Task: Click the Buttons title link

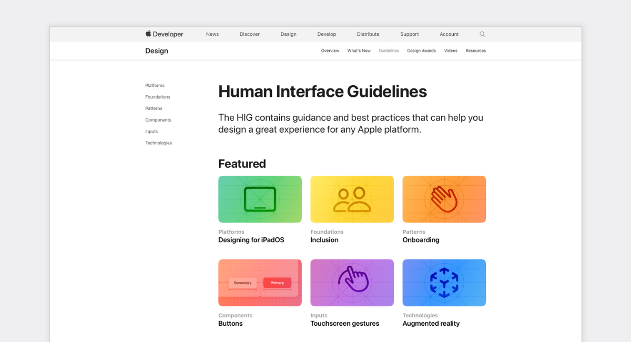Action: (x=230, y=324)
